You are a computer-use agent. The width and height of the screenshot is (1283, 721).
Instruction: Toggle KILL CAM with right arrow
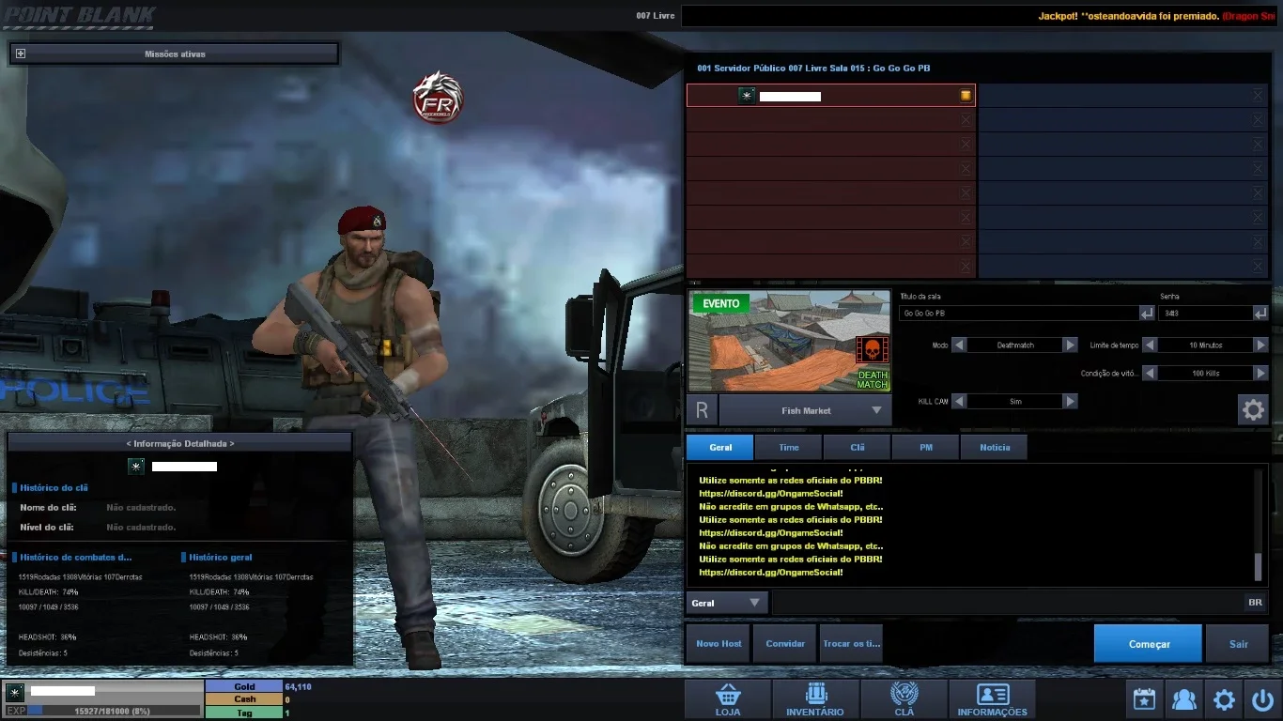pyautogui.click(x=1070, y=402)
